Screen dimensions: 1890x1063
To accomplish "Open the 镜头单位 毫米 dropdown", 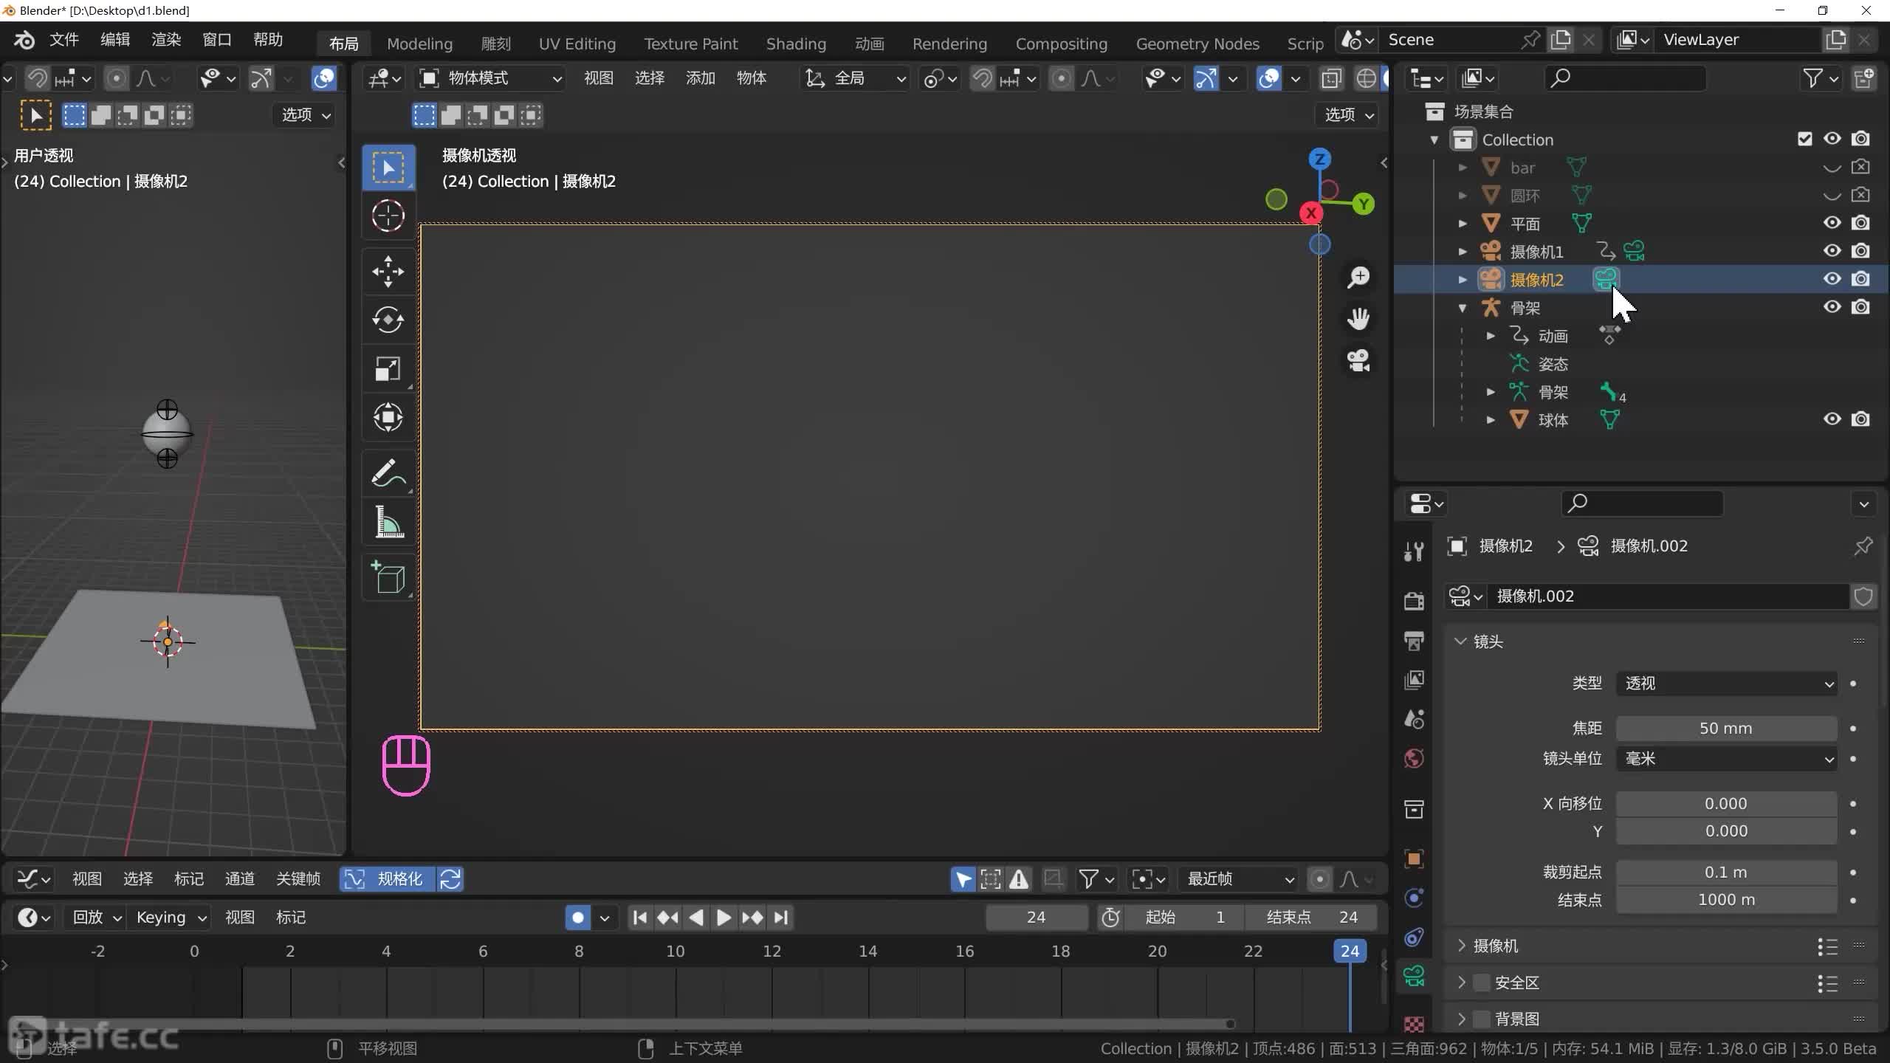I will 1726,759.
